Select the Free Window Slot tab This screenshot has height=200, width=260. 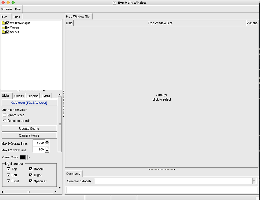[x=78, y=17]
